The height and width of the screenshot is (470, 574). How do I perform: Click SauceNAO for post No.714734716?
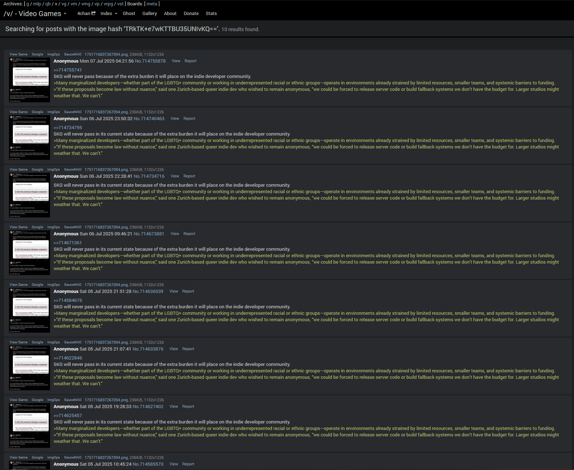73,170
